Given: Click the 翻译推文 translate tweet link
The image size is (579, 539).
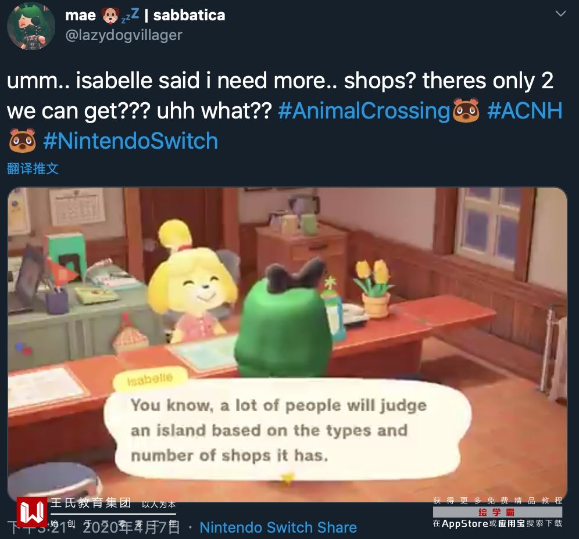Looking at the screenshot, I should click(x=33, y=168).
